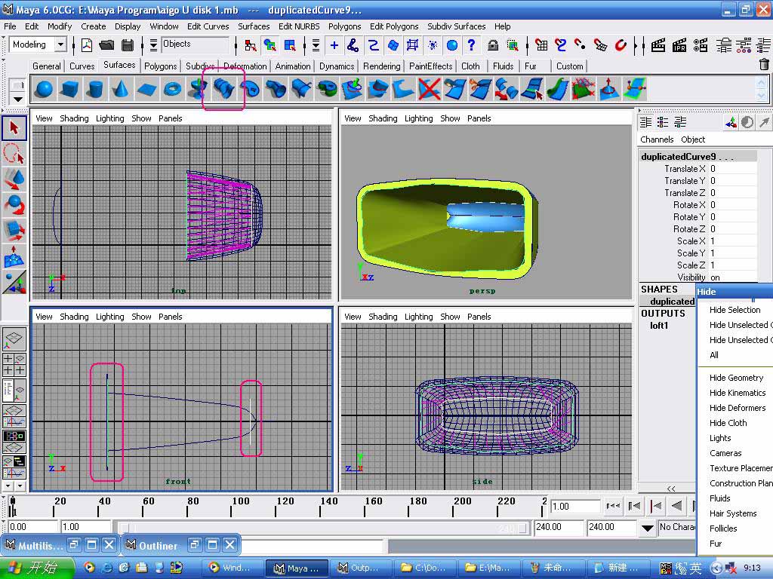This screenshot has width=773, height=579.
Task: Create a NURBS plane from shelf
Action: click(146, 89)
